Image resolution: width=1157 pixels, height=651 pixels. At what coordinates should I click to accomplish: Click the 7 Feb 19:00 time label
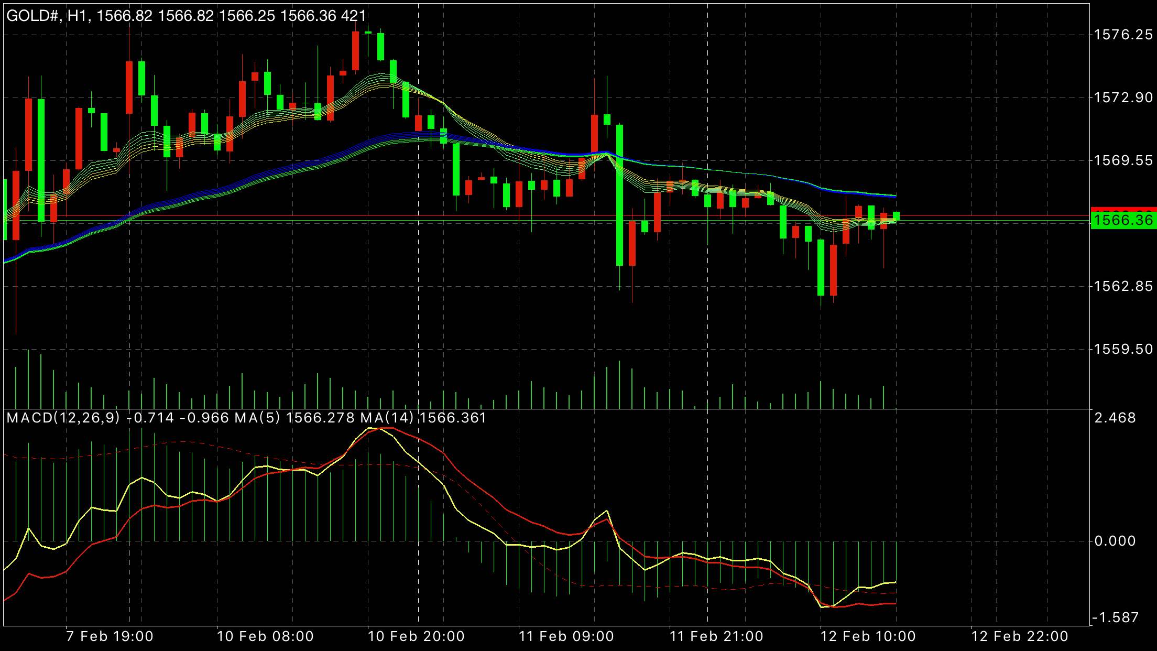(x=110, y=636)
